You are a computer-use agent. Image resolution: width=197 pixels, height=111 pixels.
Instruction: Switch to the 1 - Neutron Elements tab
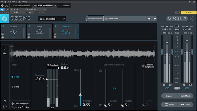(x=21, y=6)
